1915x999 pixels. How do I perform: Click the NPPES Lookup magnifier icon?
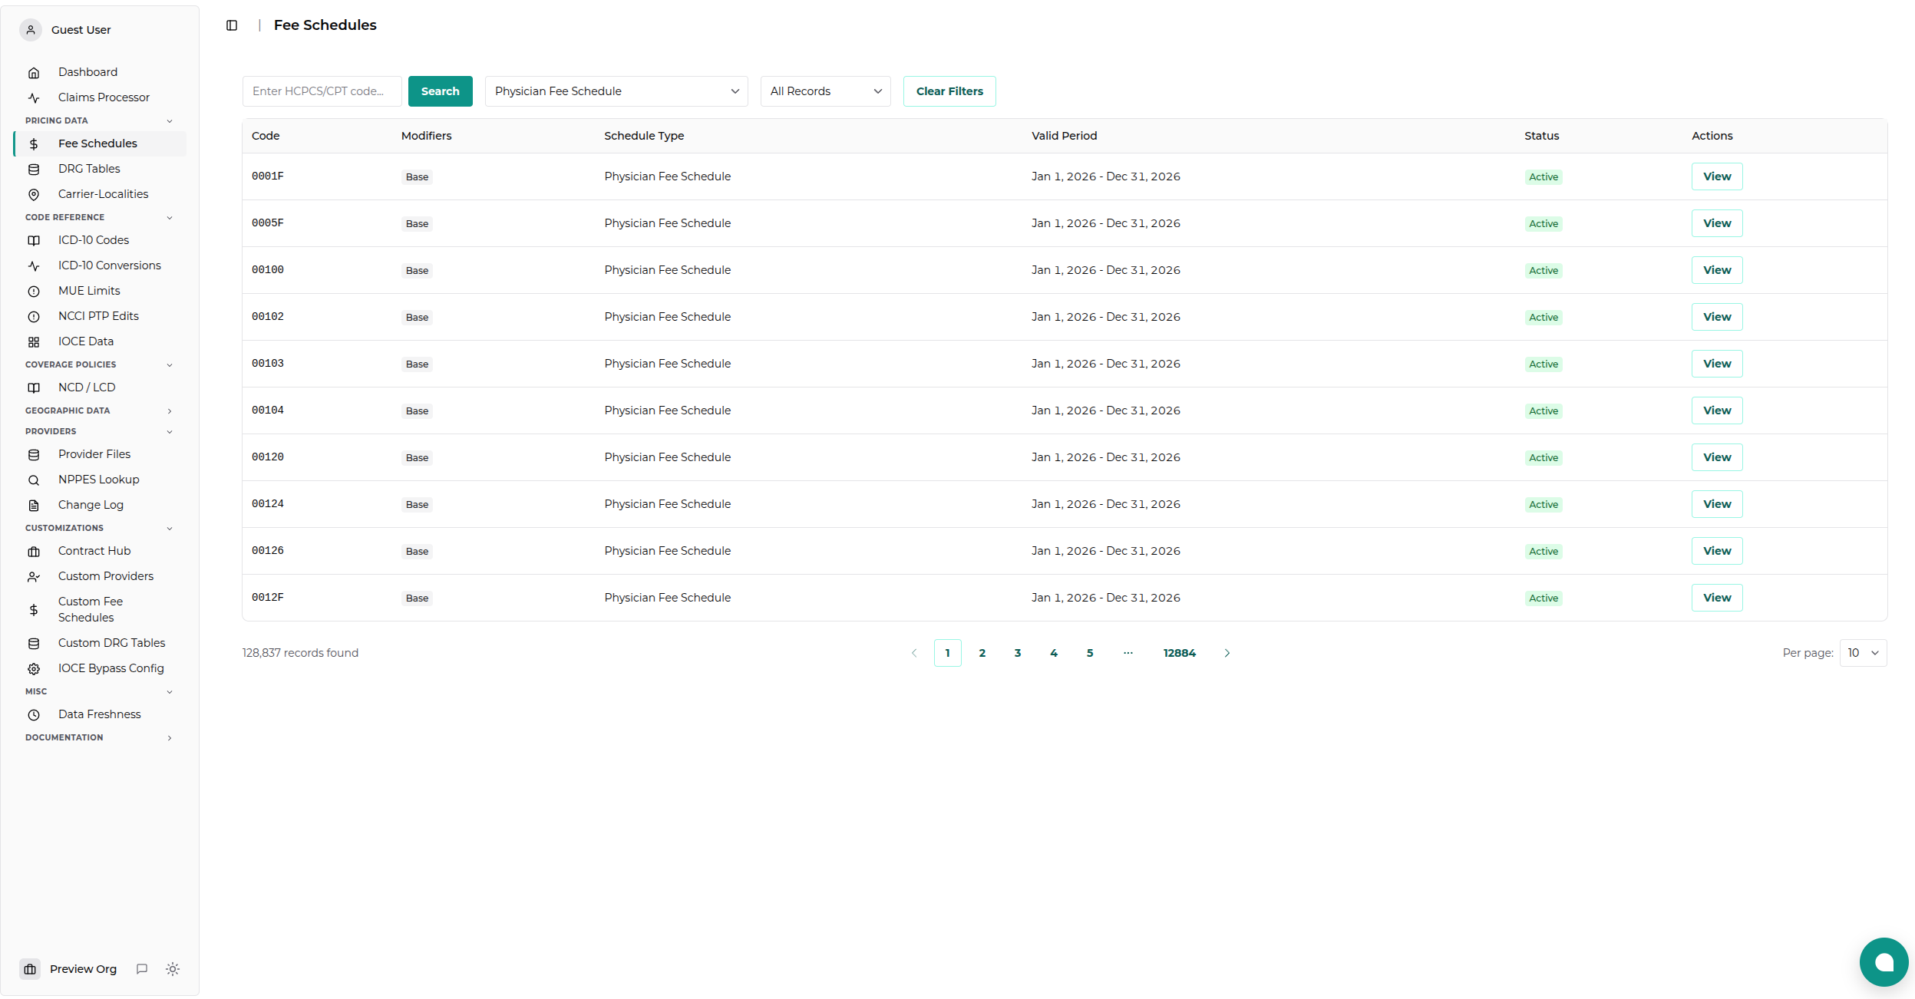pos(34,480)
